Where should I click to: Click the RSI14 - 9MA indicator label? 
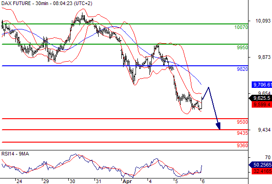(x=15, y=154)
